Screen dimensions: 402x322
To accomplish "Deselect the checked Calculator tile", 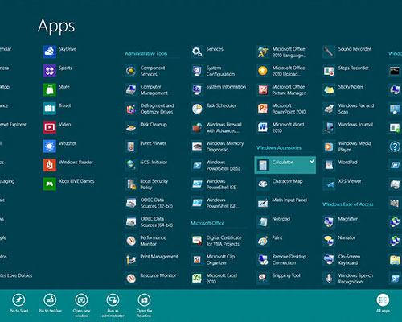I will 285,165.
